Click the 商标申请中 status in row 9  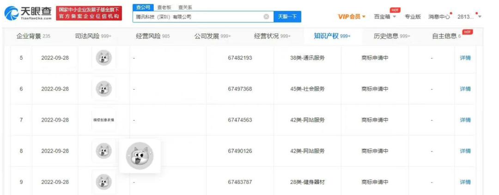click(x=375, y=182)
